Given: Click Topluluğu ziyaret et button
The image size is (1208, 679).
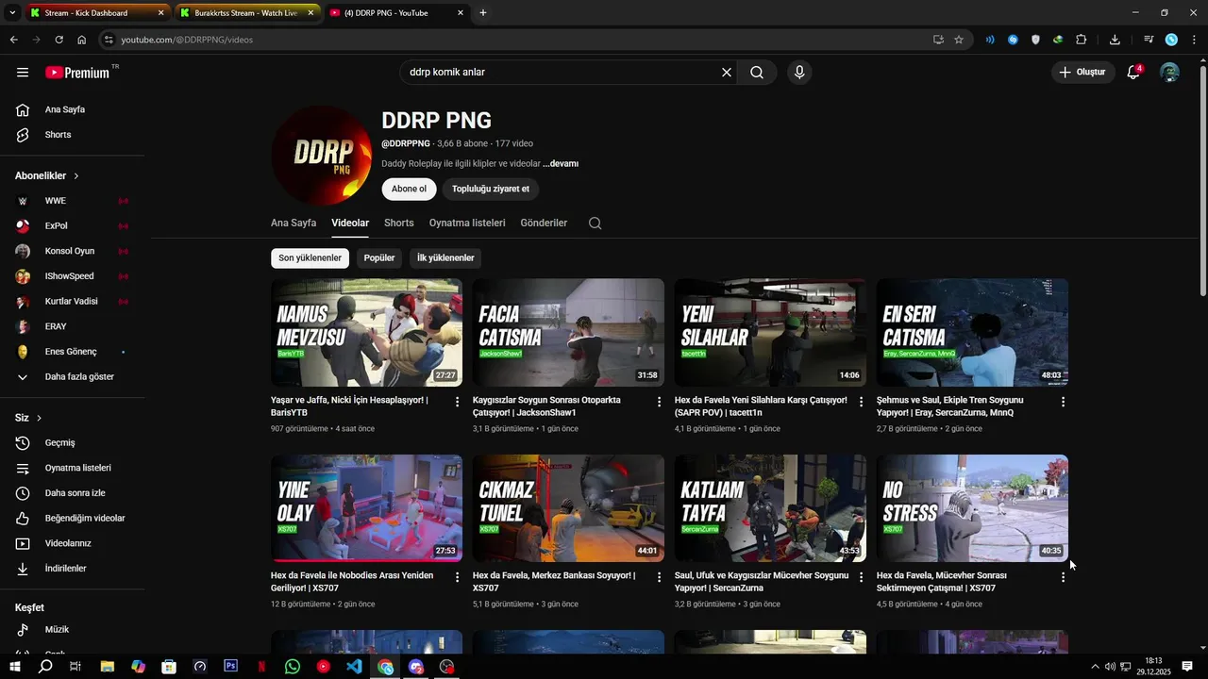Looking at the screenshot, I should [x=491, y=189].
